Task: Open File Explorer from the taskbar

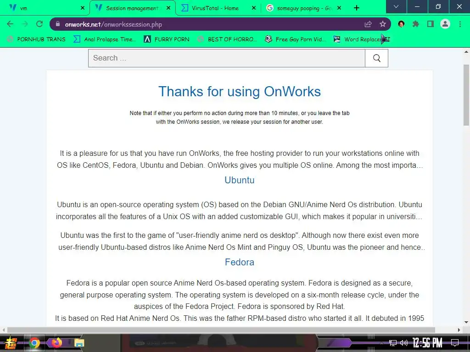Action: (79, 343)
